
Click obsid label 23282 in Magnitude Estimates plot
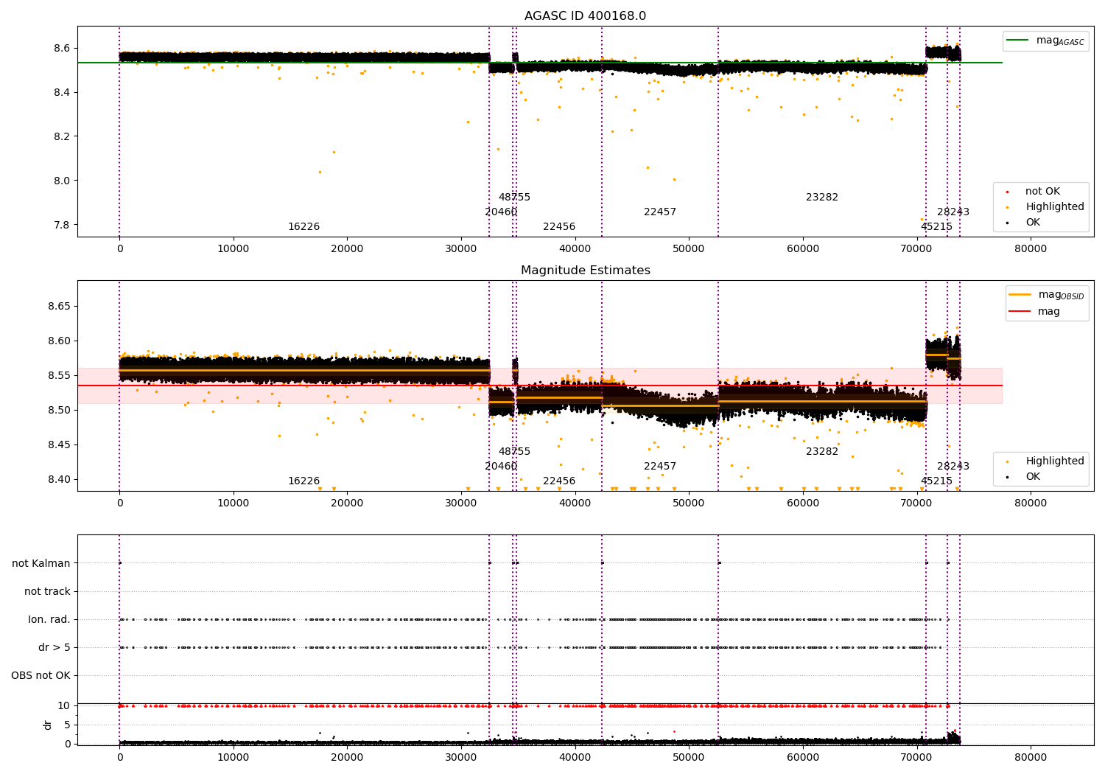822,452
